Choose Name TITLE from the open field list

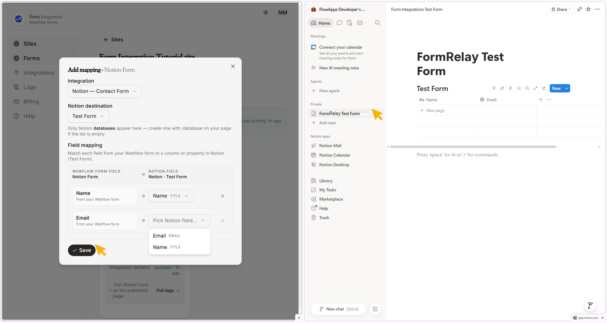pos(179,247)
